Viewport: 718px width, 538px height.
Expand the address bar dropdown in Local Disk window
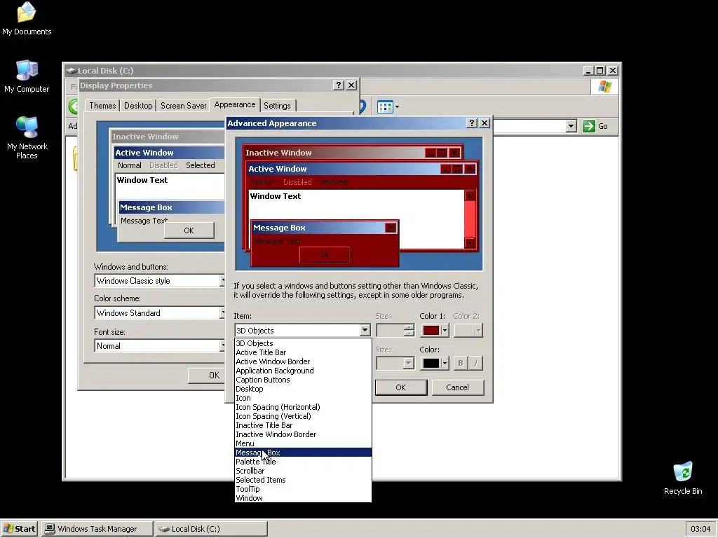point(571,126)
